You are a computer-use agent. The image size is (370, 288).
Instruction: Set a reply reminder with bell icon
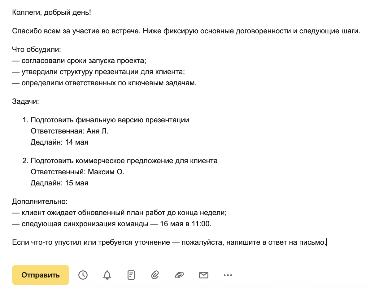(x=107, y=275)
